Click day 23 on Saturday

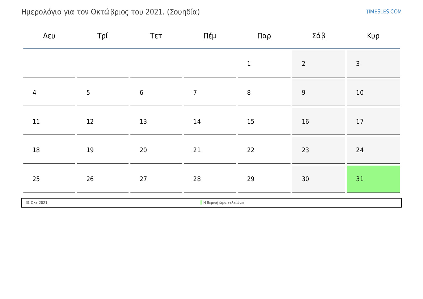[318, 150]
